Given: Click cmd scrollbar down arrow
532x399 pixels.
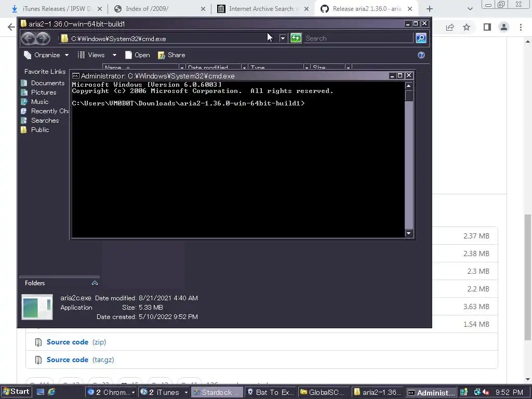Looking at the screenshot, I should (409, 233).
